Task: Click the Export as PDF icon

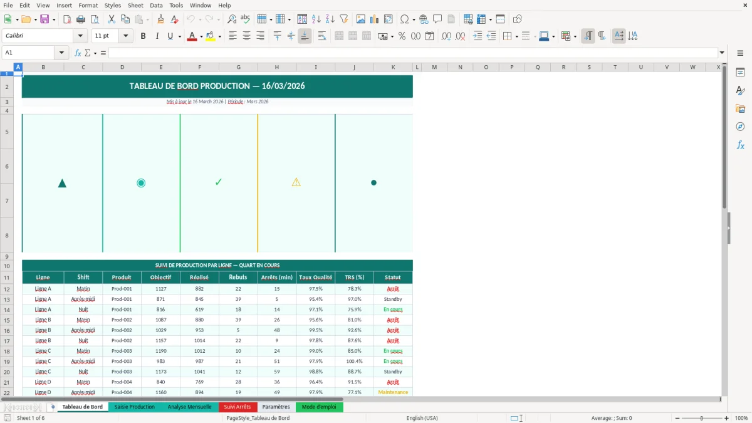Action: coord(67,19)
